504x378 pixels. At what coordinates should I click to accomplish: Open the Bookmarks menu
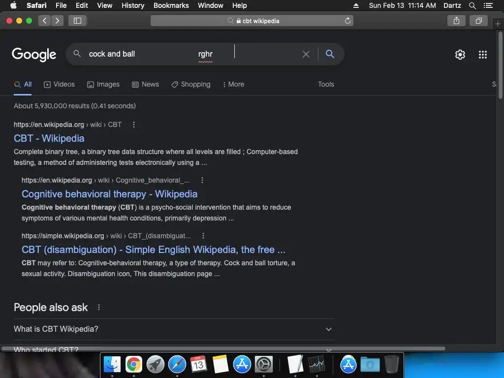tap(171, 5)
